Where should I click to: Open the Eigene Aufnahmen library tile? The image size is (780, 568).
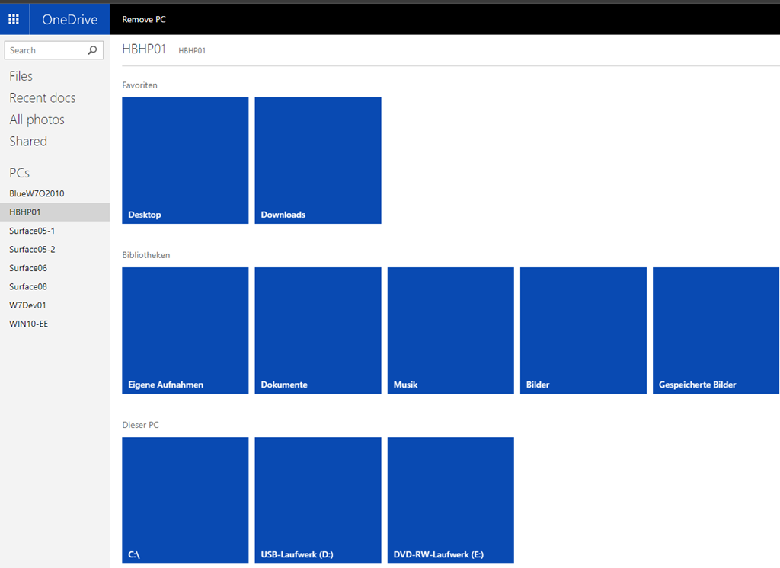(x=185, y=330)
